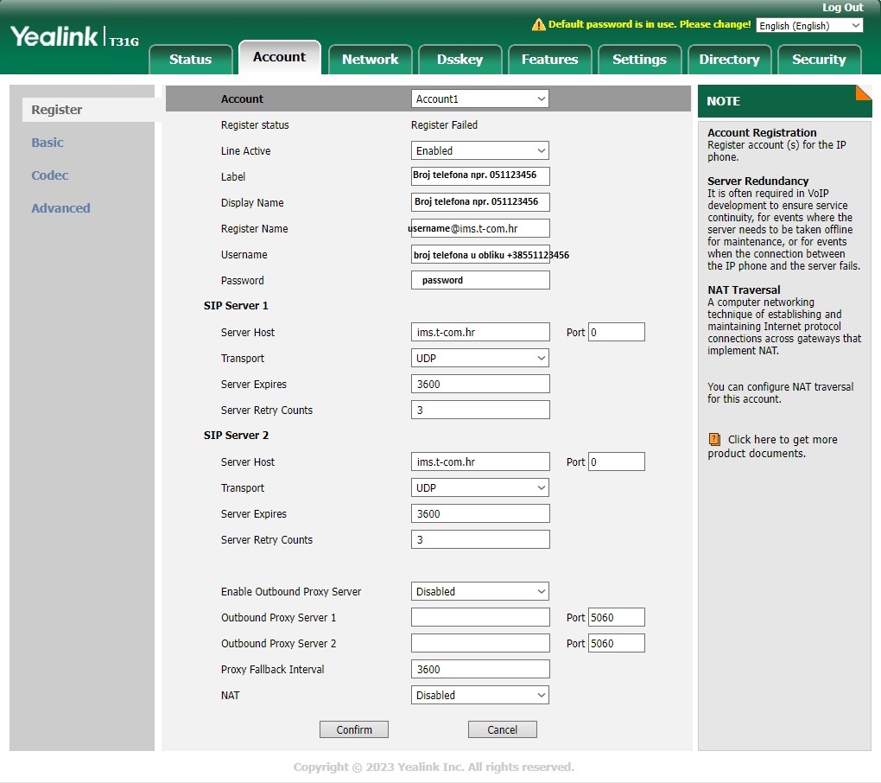Expand Enable Outbound Proxy Server dropdown
The image size is (881, 783).
click(x=480, y=592)
